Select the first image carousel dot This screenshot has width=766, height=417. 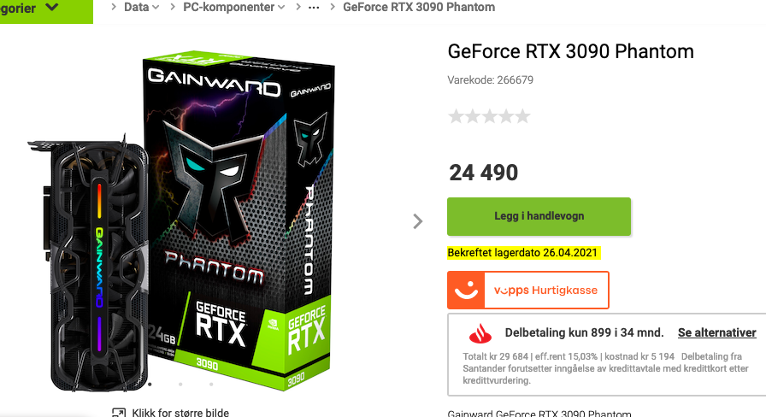(x=150, y=385)
